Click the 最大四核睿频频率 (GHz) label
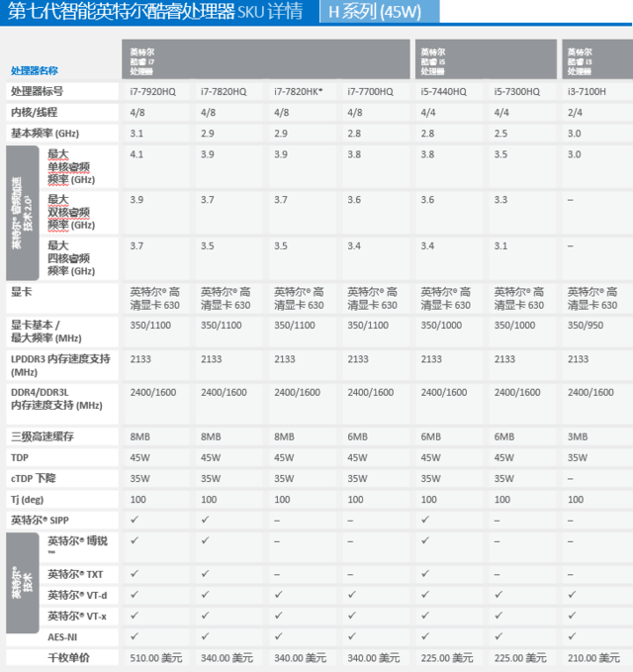633x672 pixels. coord(71,258)
